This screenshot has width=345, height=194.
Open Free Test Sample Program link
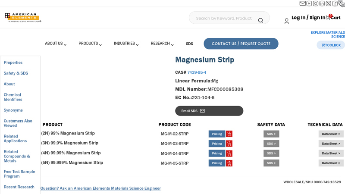(19, 174)
